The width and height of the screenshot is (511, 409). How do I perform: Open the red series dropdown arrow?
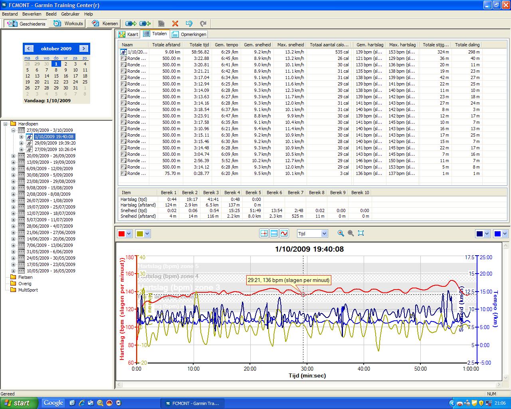pyautogui.click(x=129, y=234)
